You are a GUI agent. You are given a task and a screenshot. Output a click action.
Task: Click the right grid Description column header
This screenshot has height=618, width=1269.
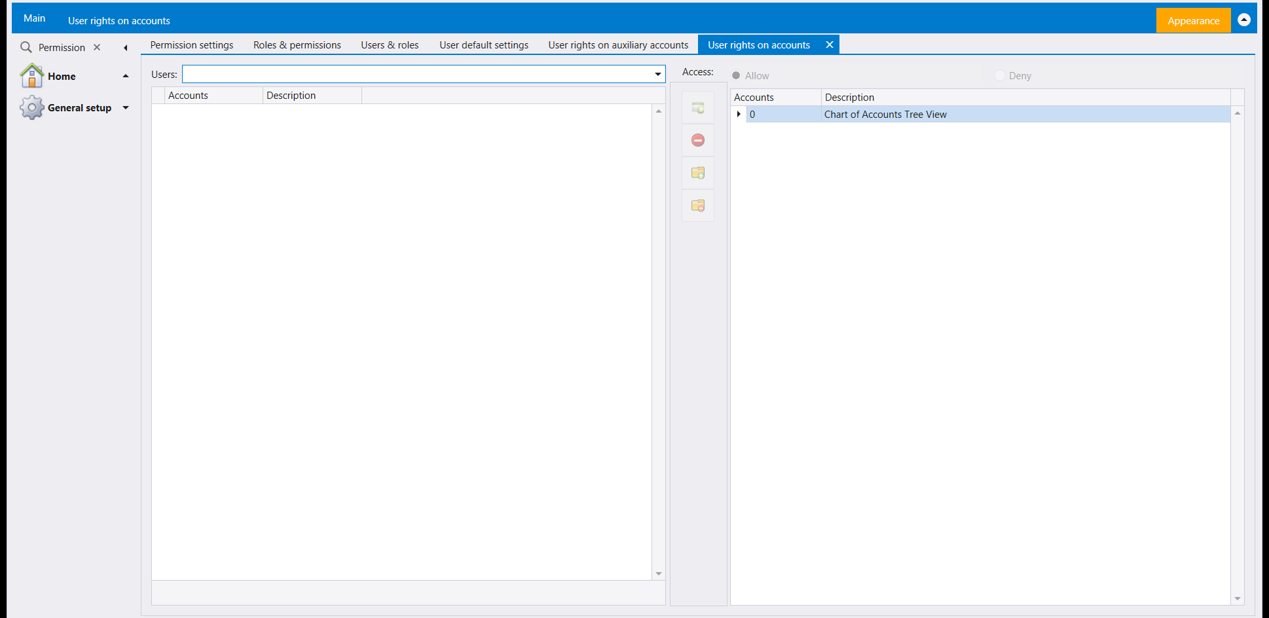(x=1026, y=97)
